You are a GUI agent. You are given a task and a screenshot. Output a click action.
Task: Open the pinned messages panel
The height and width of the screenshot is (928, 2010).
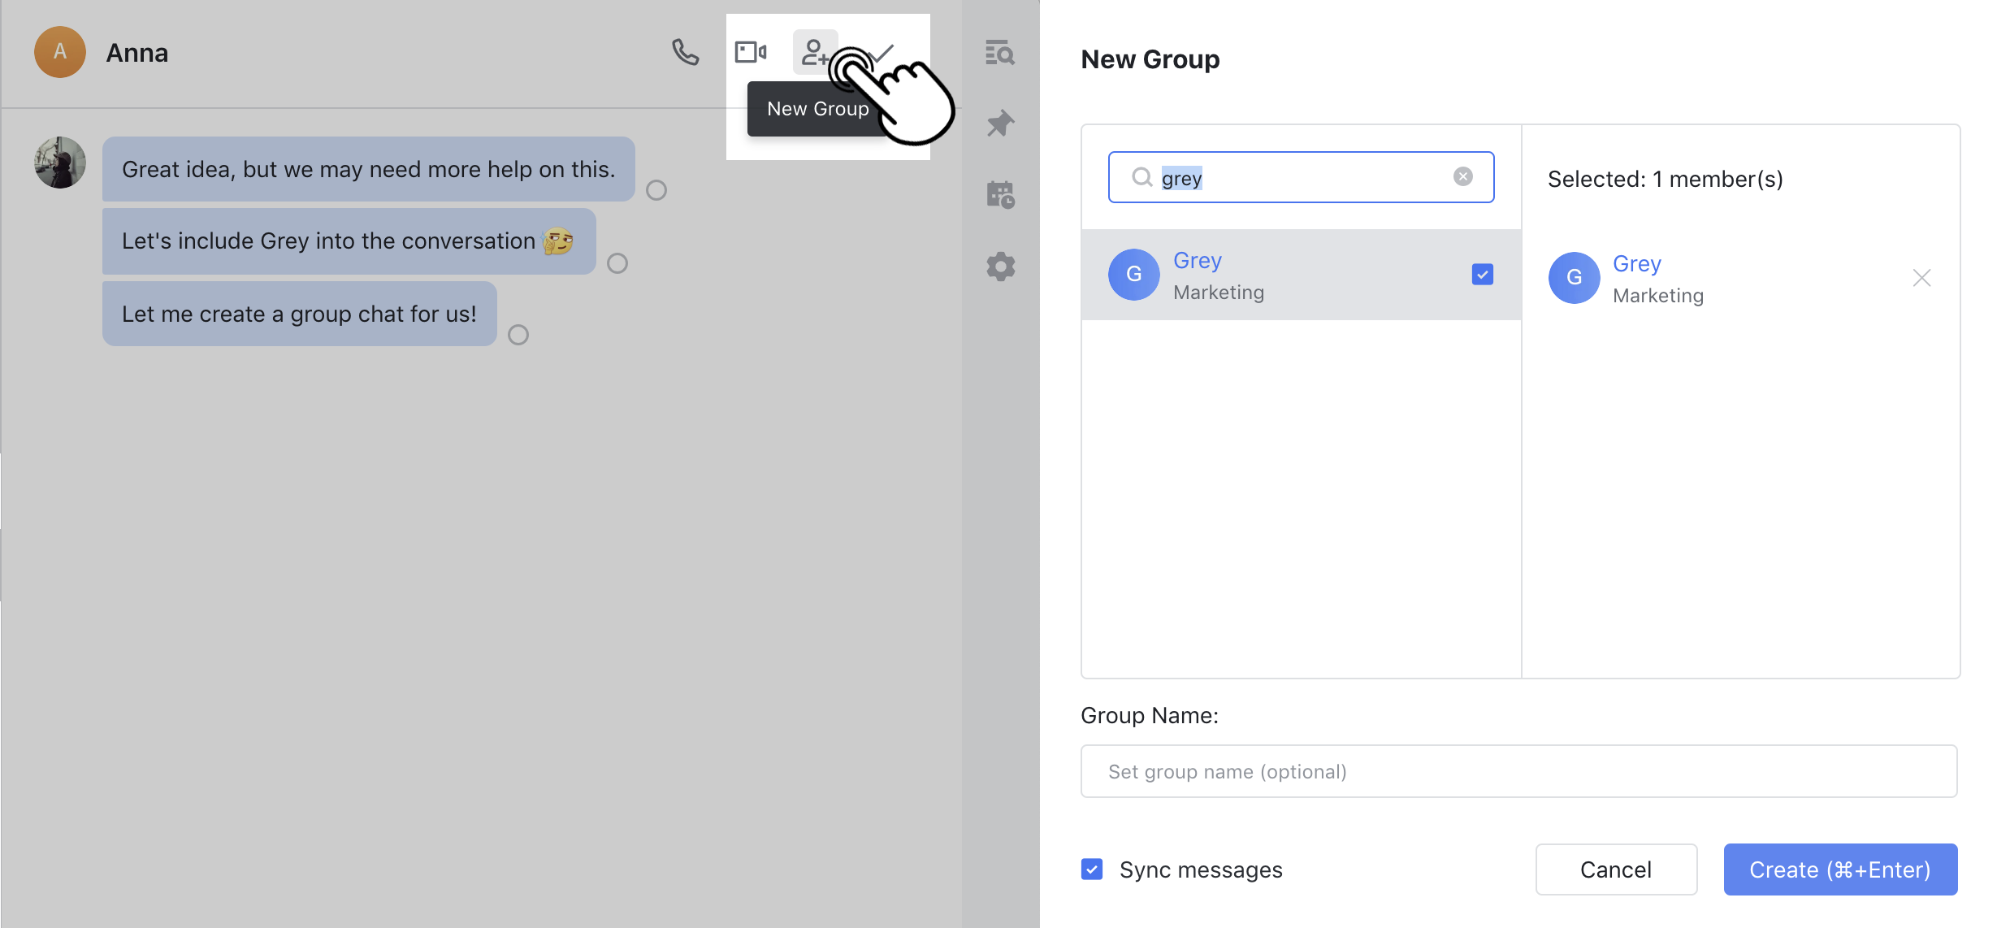click(1003, 123)
